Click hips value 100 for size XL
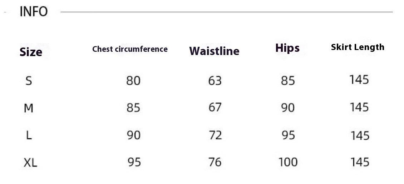The height and width of the screenshot is (184, 404). (x=288, y=162)
